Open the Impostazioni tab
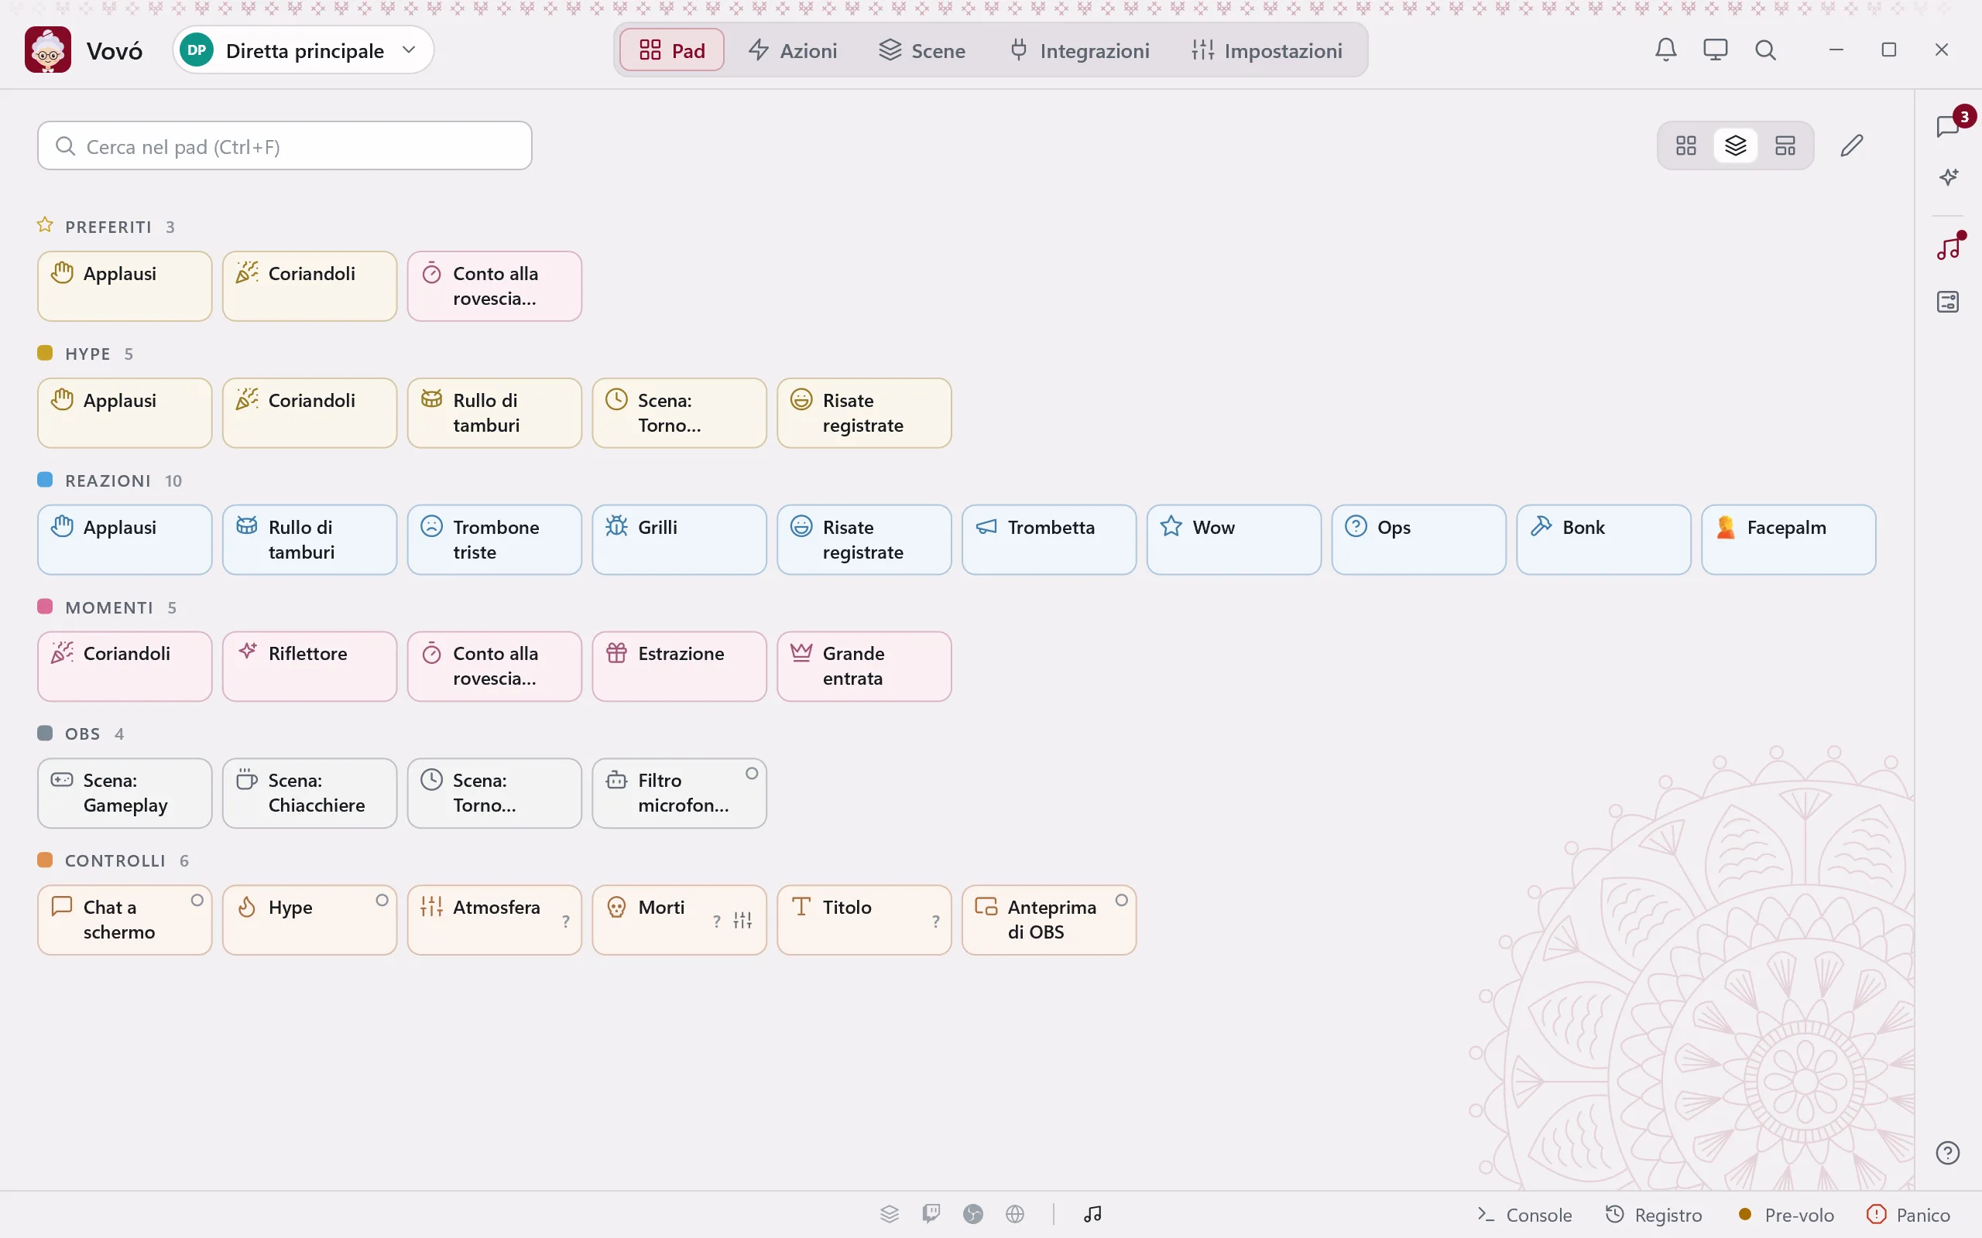Viewport: 1982px width, 1238px height. pyautogui.click(x=1267, y=50)
